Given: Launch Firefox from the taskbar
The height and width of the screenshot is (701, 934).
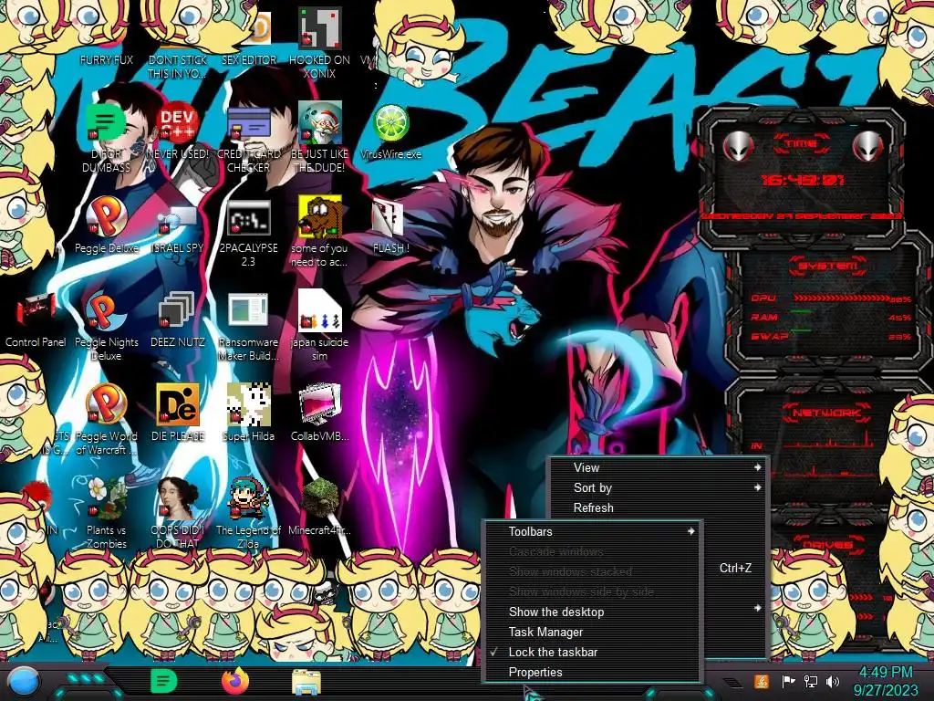Looking at the screenshot, I should [x=235, y=681].
